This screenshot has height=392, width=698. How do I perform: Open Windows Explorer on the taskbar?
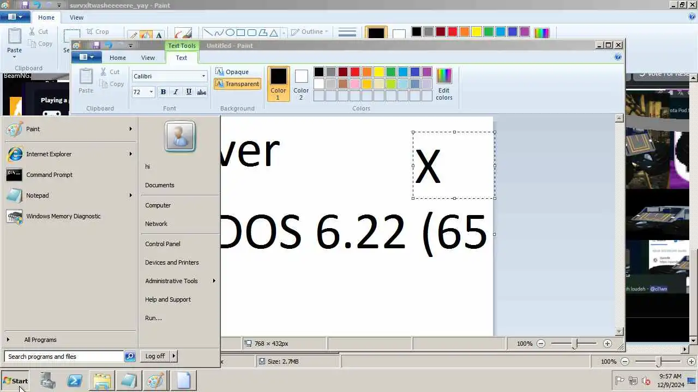101,381
